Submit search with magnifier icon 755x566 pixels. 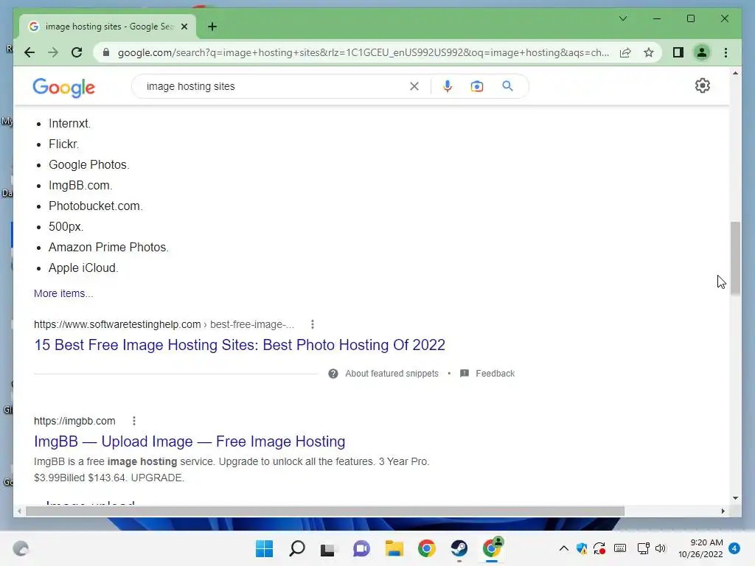[507, 86]
